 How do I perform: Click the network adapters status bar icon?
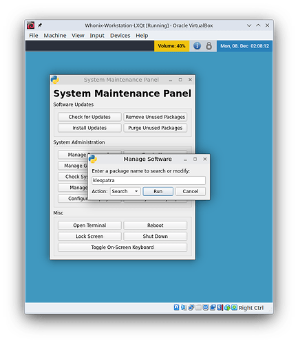pyautogui.click(x=191, y=307)
